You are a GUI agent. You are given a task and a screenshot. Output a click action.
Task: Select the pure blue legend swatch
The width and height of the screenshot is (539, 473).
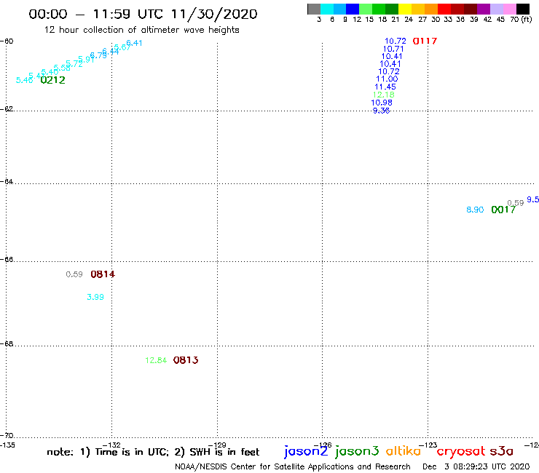353,9
